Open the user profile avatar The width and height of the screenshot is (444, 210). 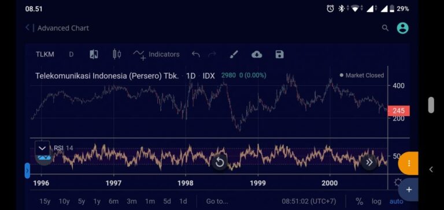click(x=402, y=28)
